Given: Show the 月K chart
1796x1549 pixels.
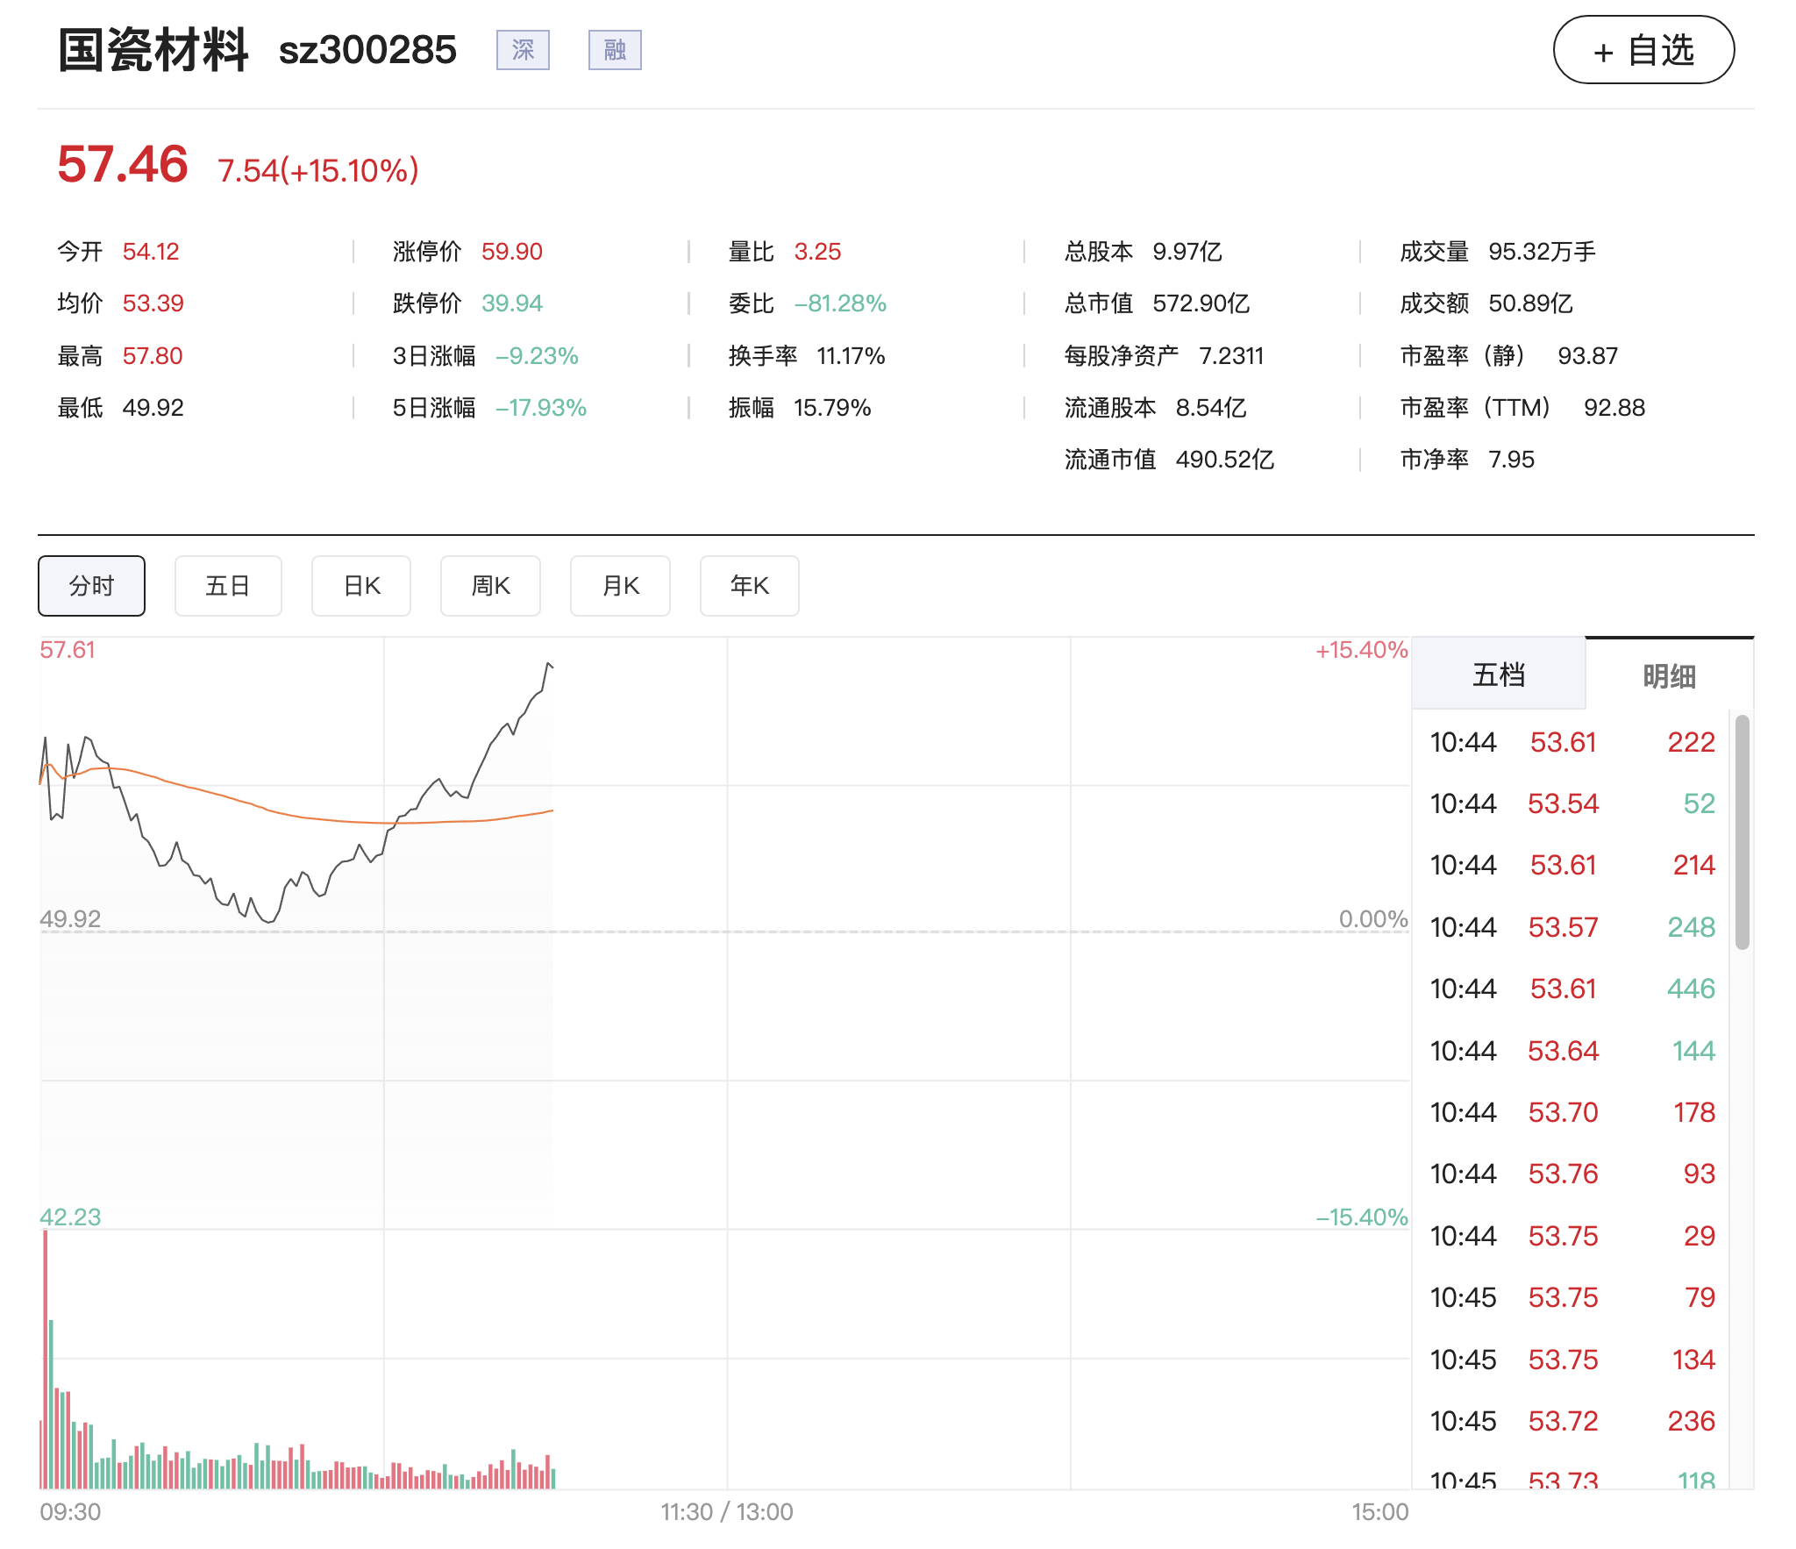Looking at the screenshot, I should [620, 586].
